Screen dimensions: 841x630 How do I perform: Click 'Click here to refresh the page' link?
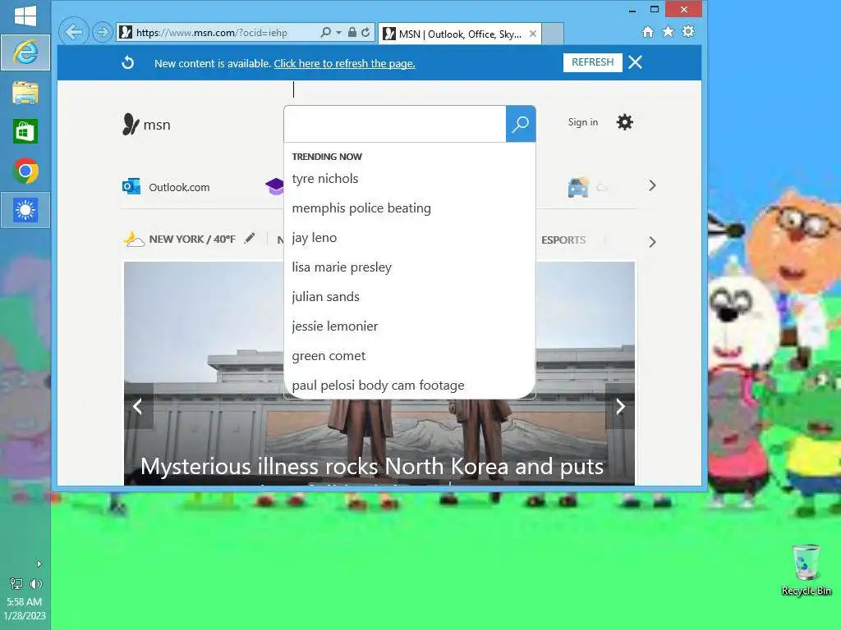click(344, 63)
